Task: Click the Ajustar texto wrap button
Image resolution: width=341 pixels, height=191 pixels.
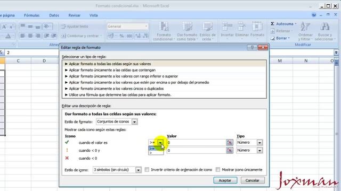Action: pyautogui.click(x=75, y=27)
